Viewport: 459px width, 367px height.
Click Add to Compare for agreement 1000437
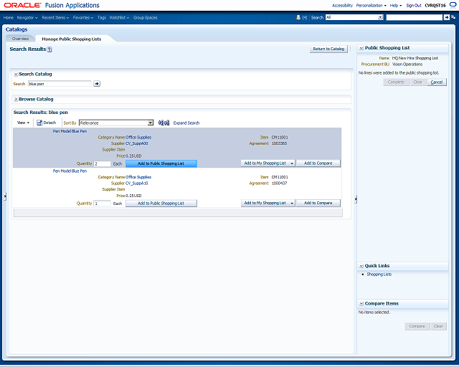pos(318,203)
